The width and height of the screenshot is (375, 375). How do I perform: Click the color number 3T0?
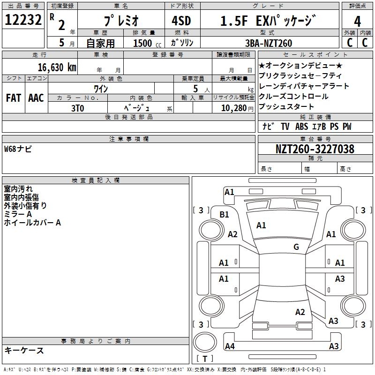[x=78, y=108]
